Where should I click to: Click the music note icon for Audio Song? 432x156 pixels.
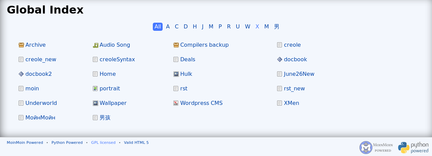[96, 45]
